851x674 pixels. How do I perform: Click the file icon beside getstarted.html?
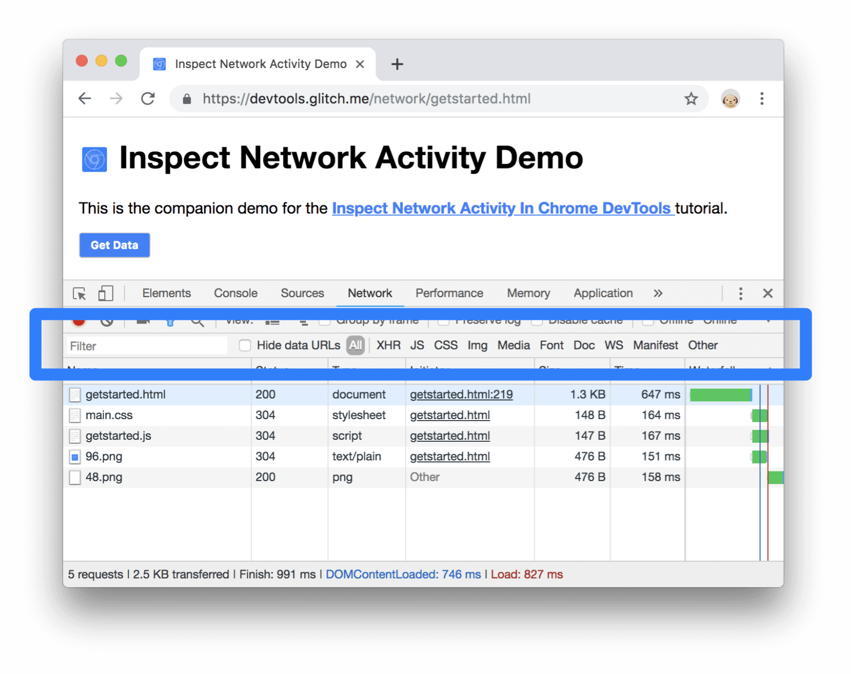[x=75, y=395]
